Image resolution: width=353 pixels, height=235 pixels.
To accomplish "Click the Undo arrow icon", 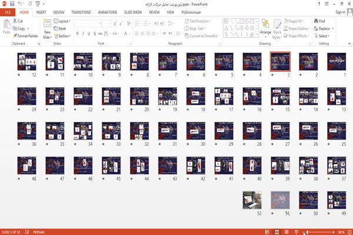I will click(20, 4).
